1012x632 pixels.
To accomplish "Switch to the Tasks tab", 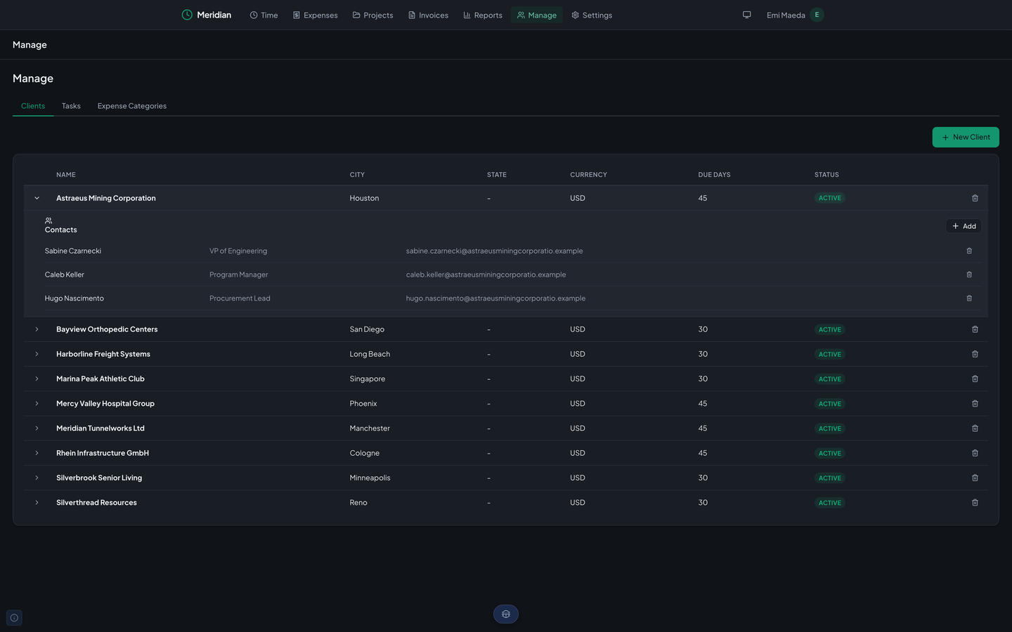I will tap(71, 106).
